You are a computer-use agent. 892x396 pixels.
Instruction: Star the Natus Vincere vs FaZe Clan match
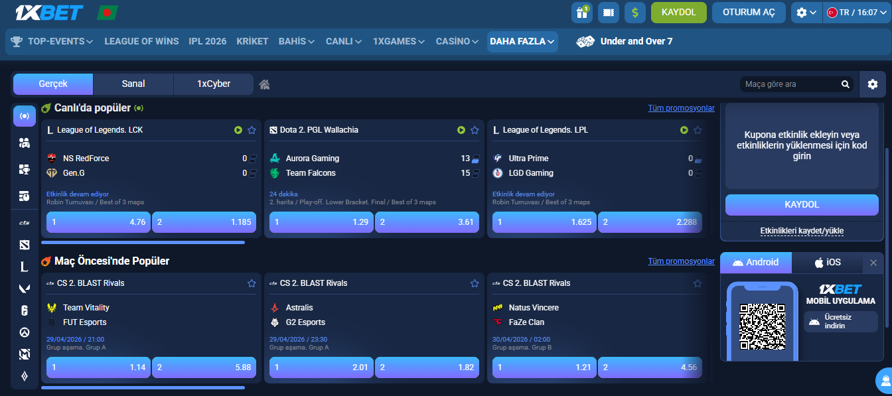pos(698,283)
